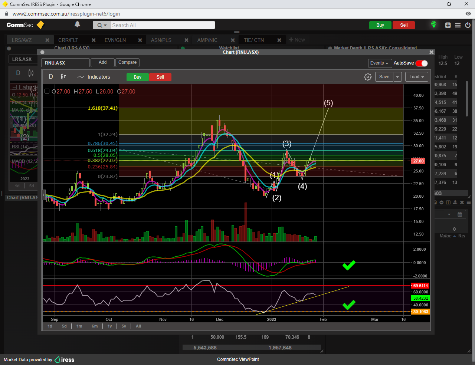Open chart settings gear icon
Viewport: 475px width, 365px height.
[367, 77]
